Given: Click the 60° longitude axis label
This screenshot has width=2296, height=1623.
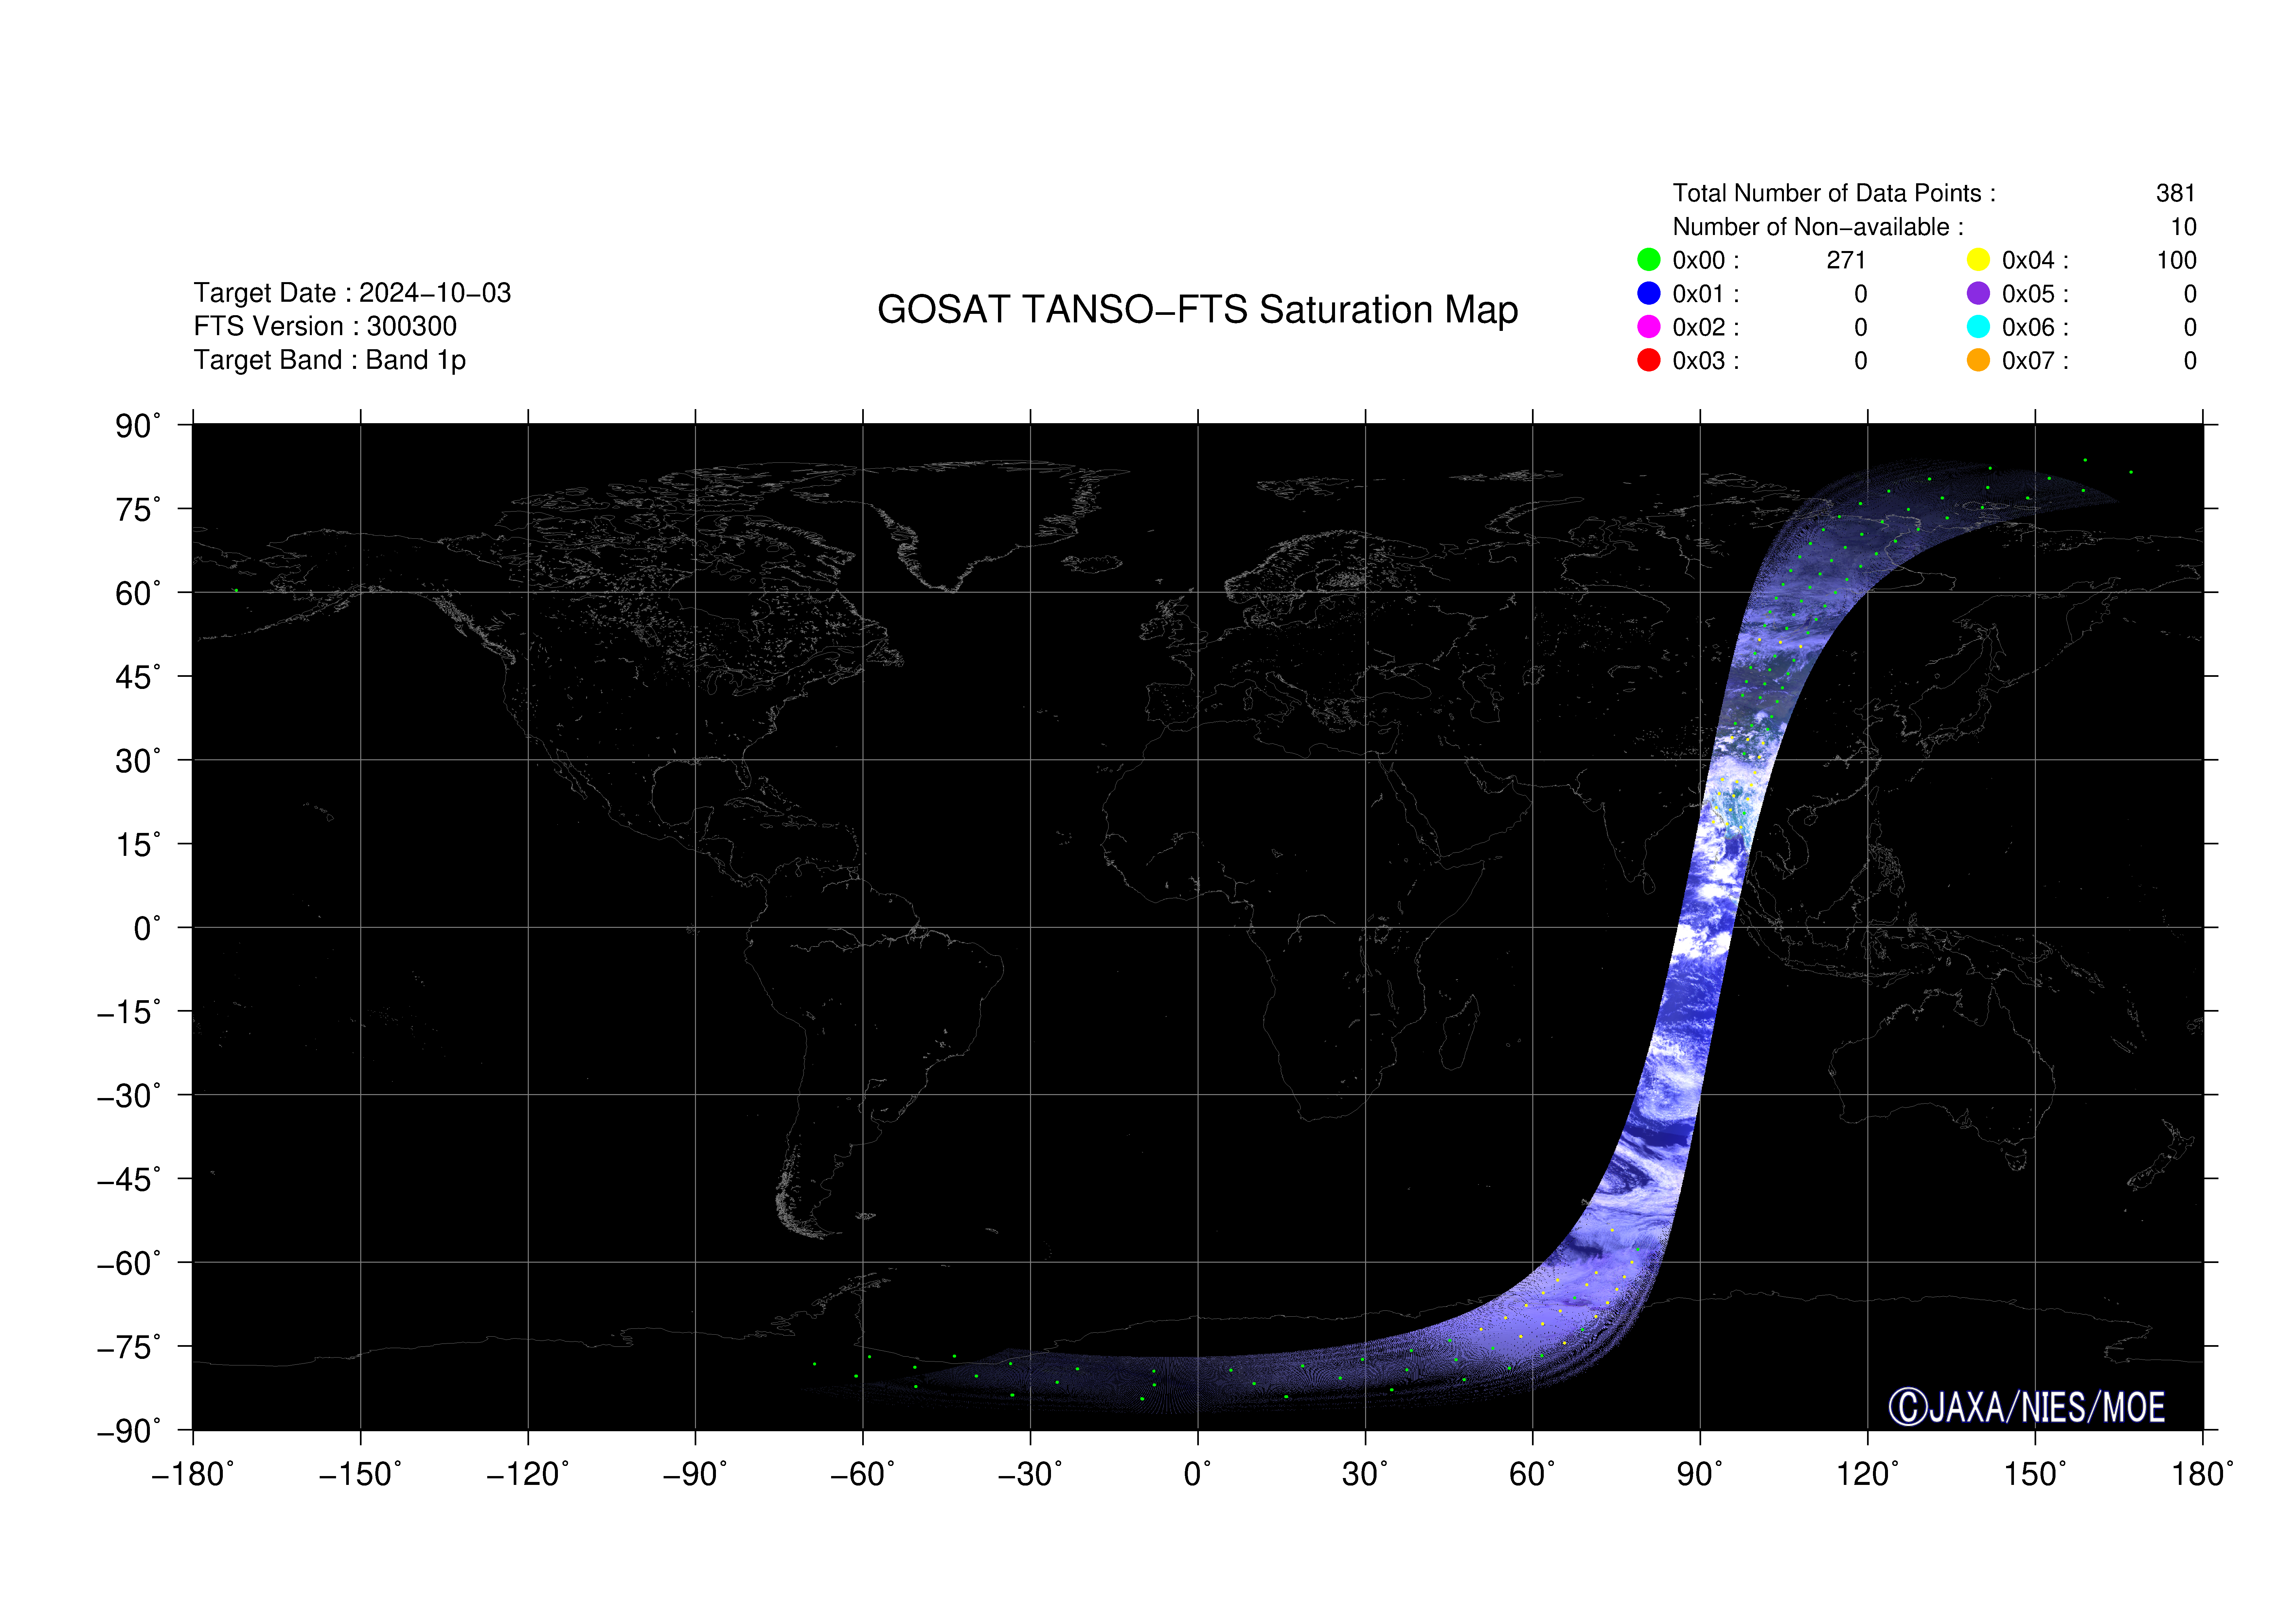Looking at the screenshot, I should click(x=1532, y=1474).
